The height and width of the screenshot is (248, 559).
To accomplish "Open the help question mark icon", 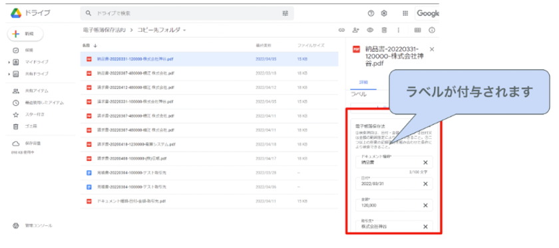I will 371,13.
